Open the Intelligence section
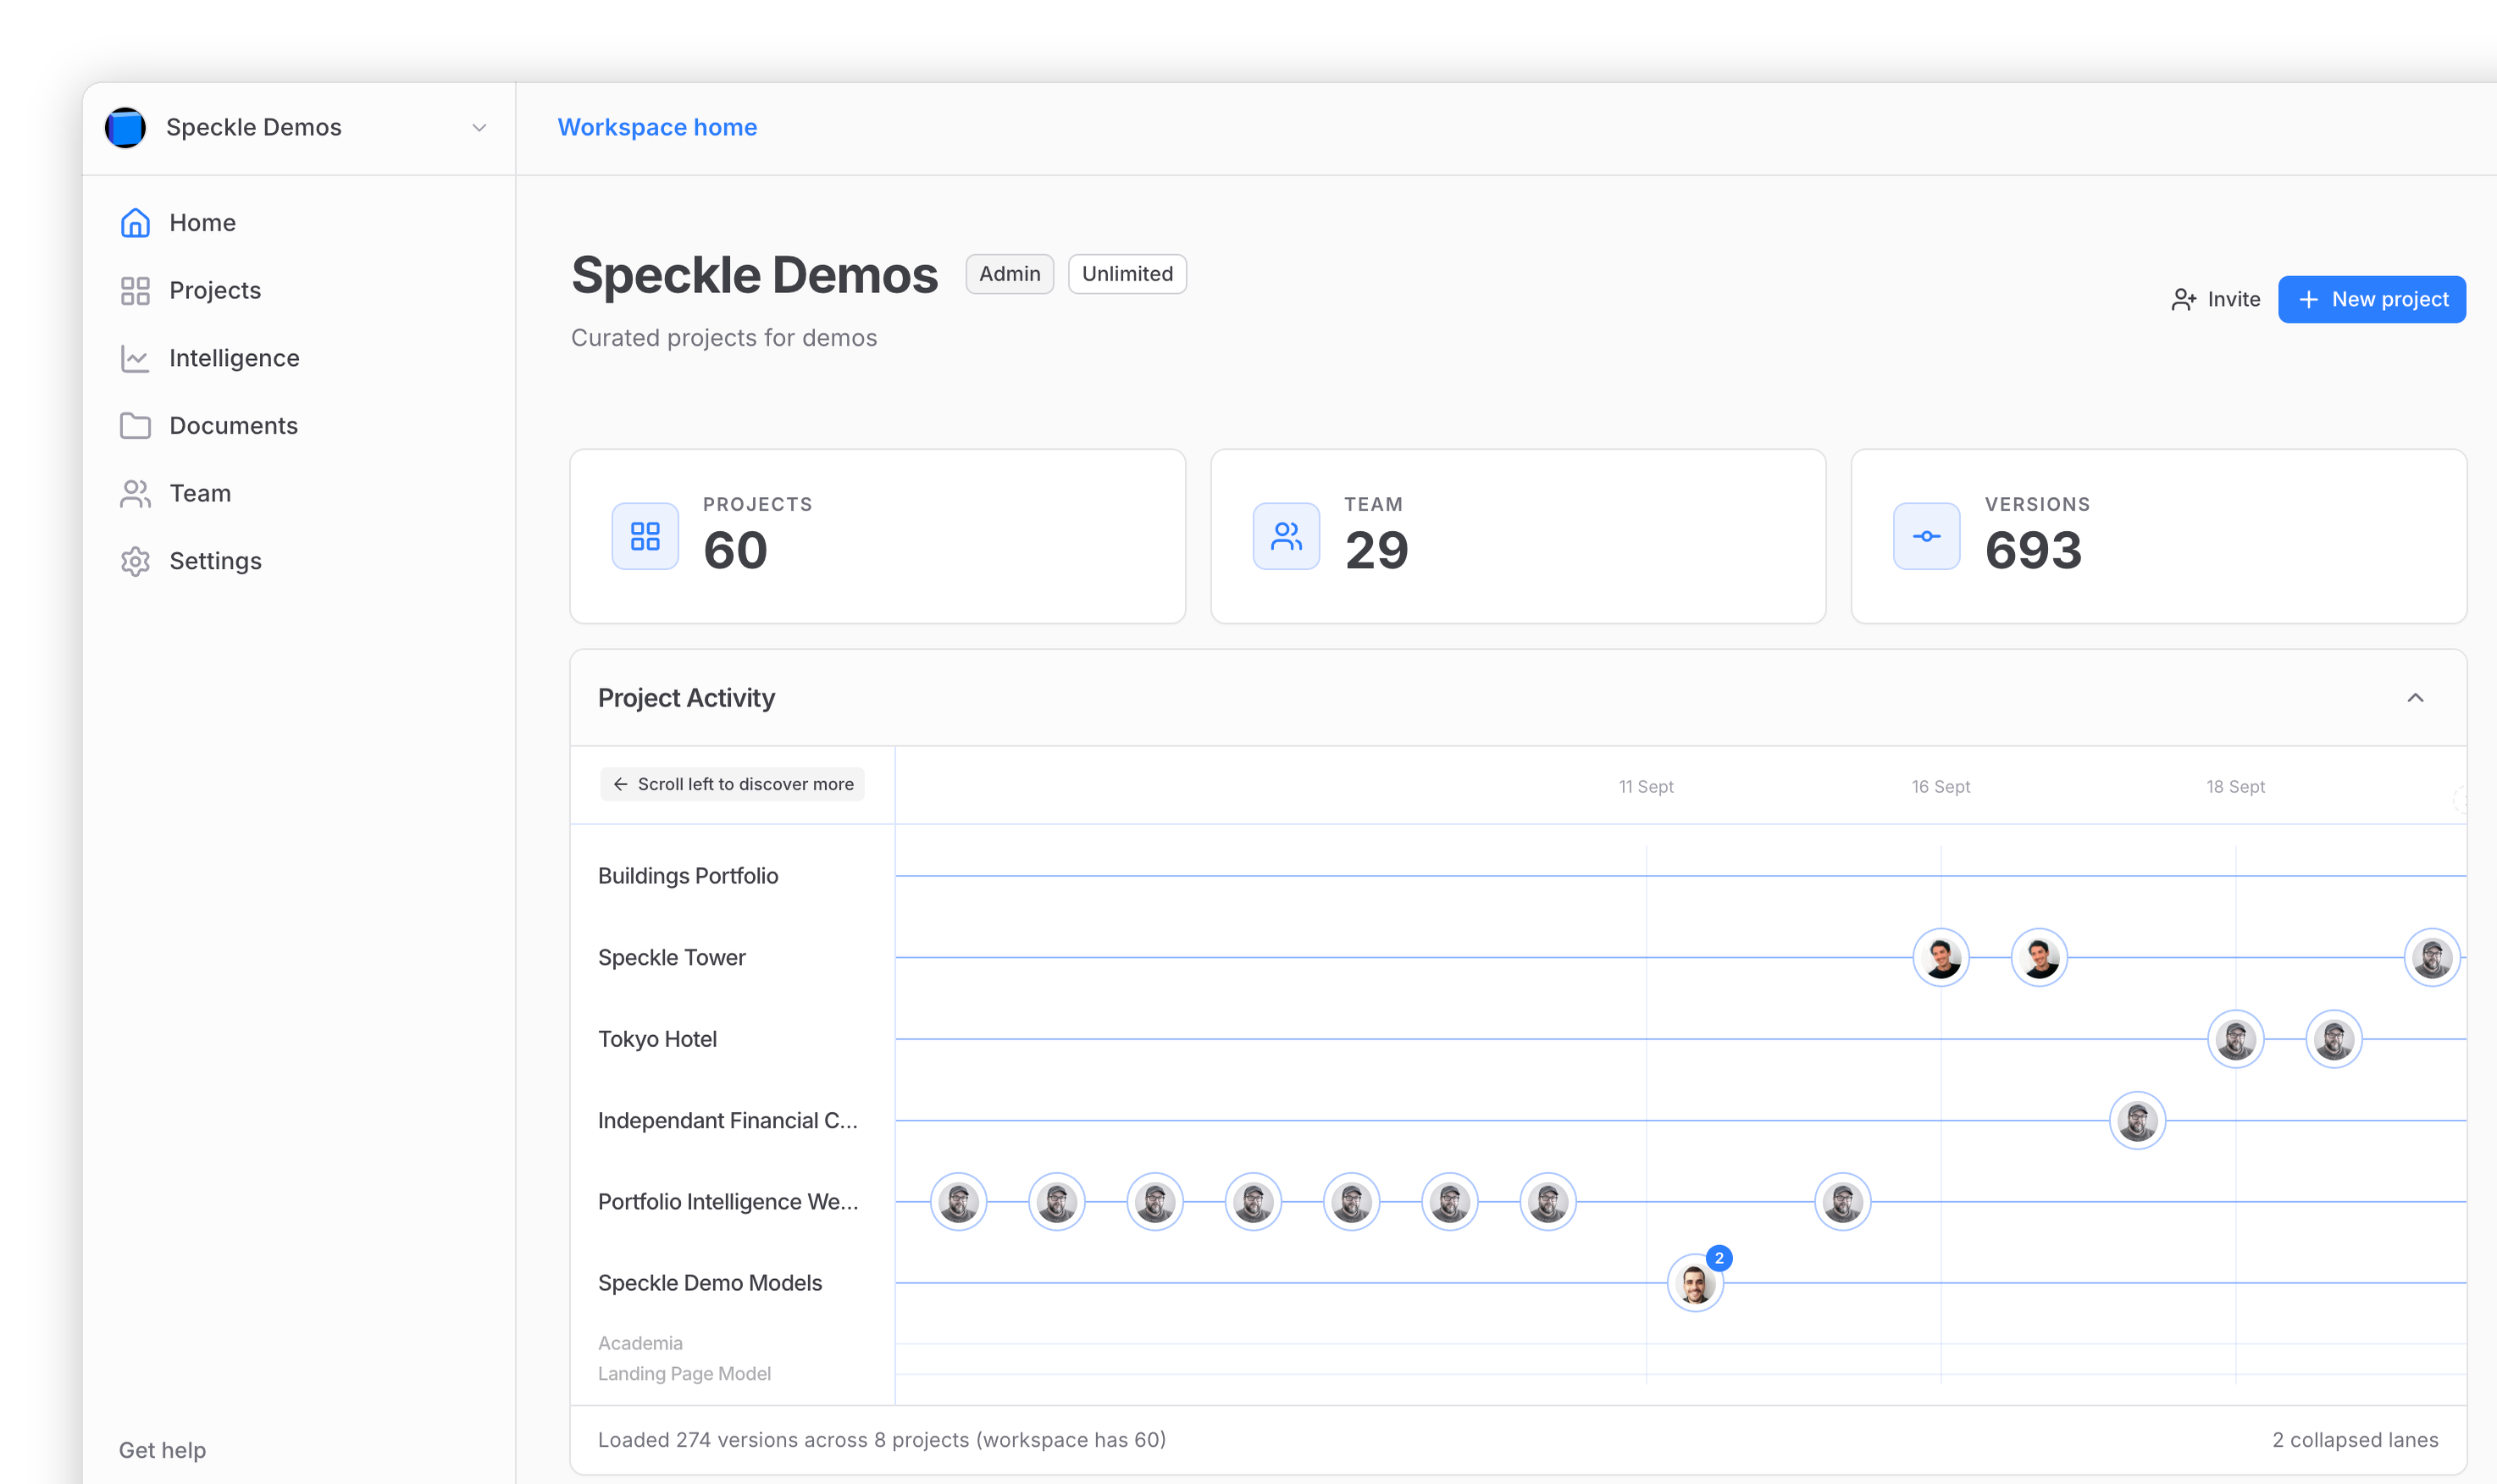The height and width of the screenshot is (1484, 2497). [234, 358]
